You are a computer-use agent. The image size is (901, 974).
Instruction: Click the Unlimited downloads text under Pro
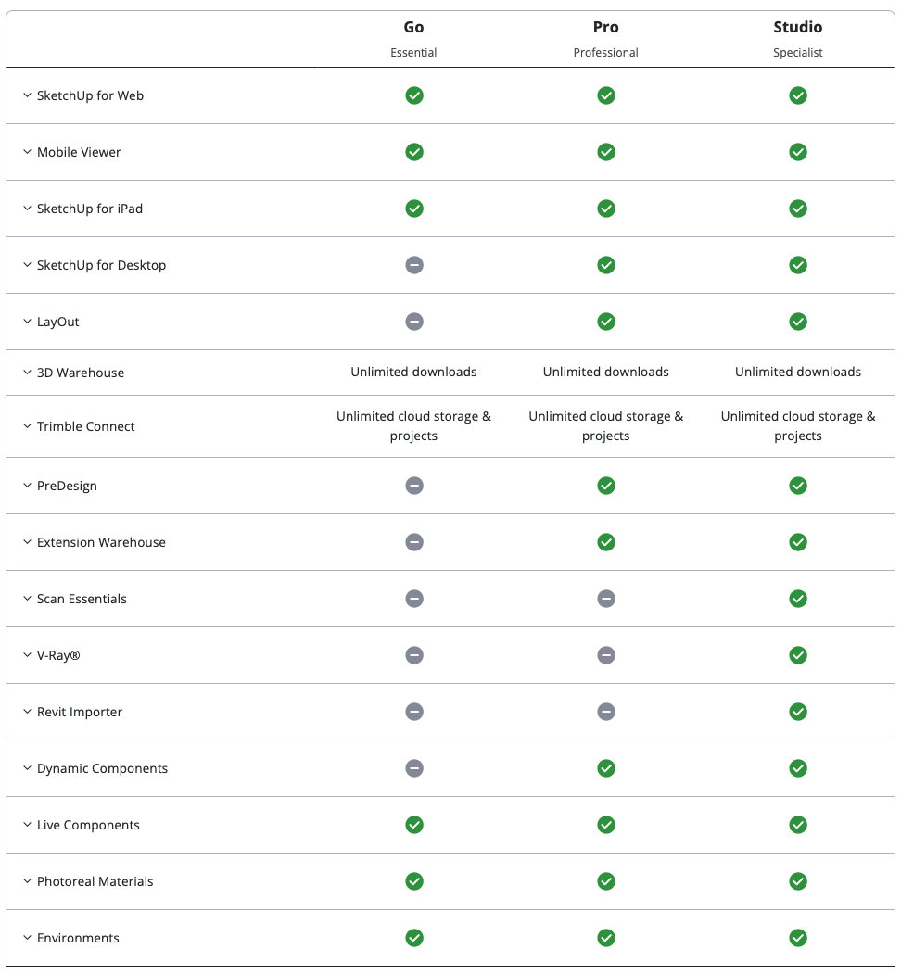[x=606, y=372]
